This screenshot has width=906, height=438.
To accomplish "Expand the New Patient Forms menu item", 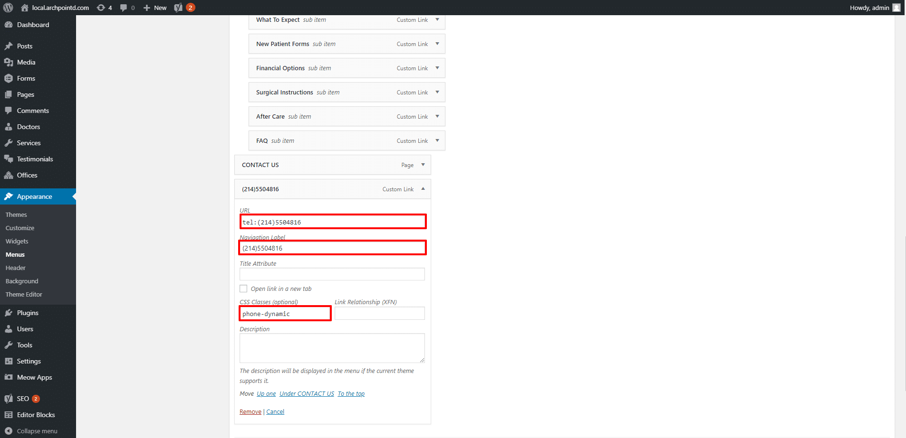I will [x=437, y=44].
